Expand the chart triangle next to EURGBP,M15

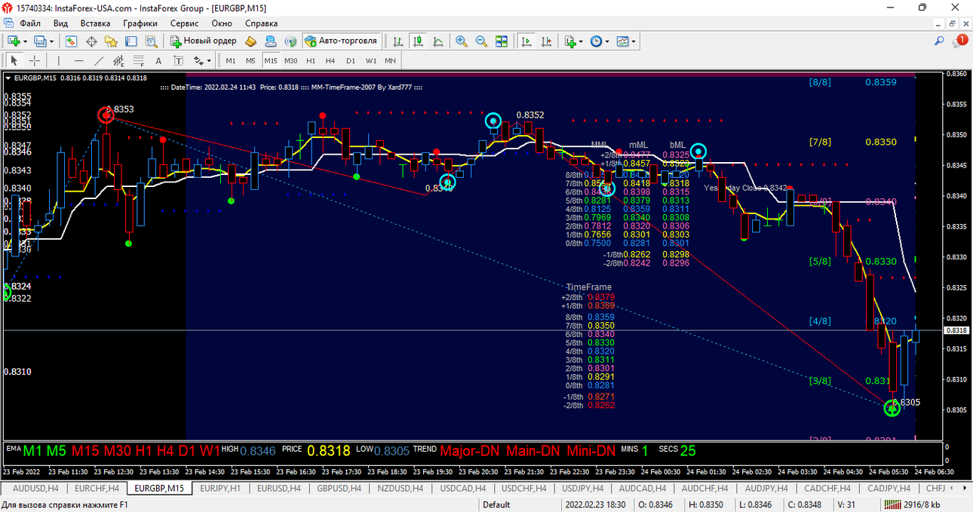click(8, 78)
